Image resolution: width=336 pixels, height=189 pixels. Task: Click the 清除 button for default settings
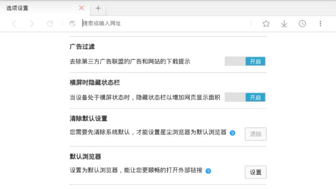pyautogui.click(x=256, y=134)
